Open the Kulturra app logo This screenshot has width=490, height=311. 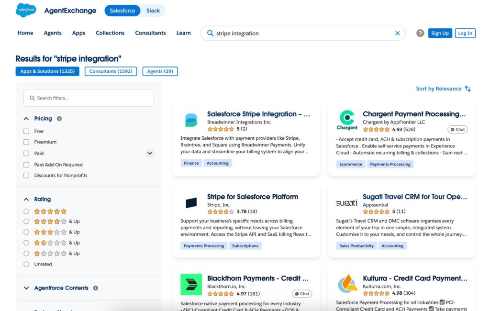pos(347,284)
